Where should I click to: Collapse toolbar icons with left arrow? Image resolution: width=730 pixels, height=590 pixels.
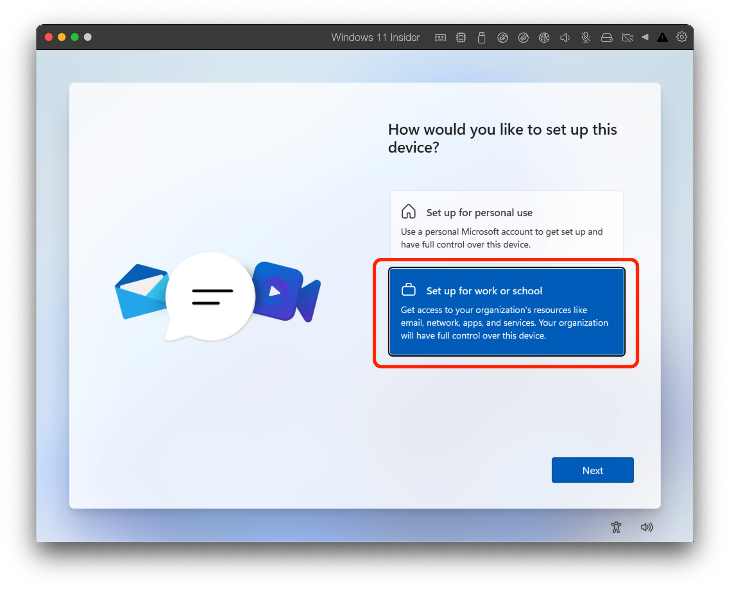645,37
